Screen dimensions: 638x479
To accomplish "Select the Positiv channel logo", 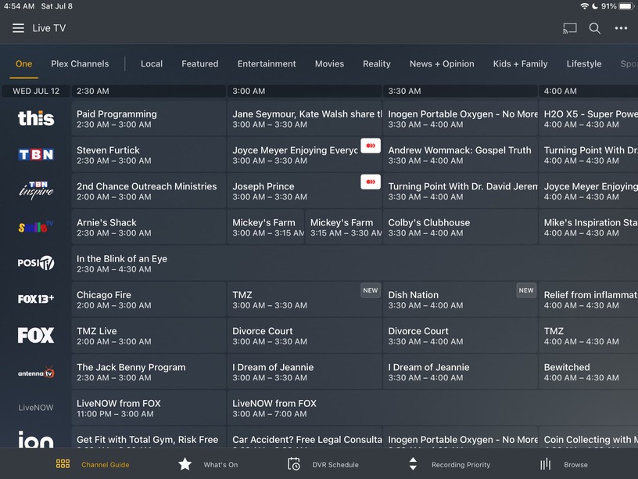I will tap(36, 263).
